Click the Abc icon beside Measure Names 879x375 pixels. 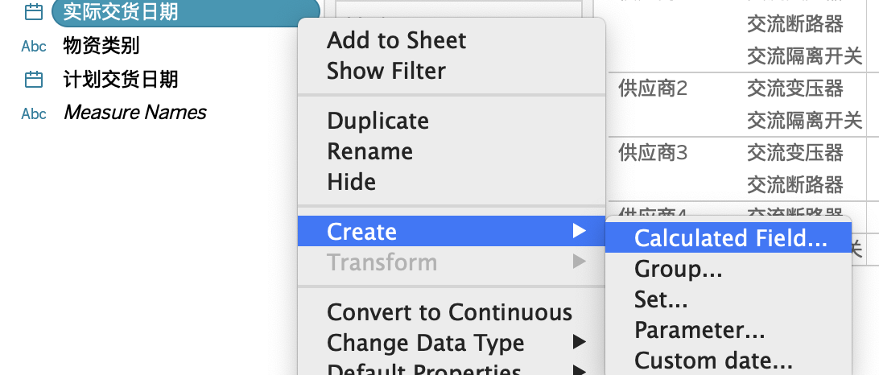[x=34, y=113]
